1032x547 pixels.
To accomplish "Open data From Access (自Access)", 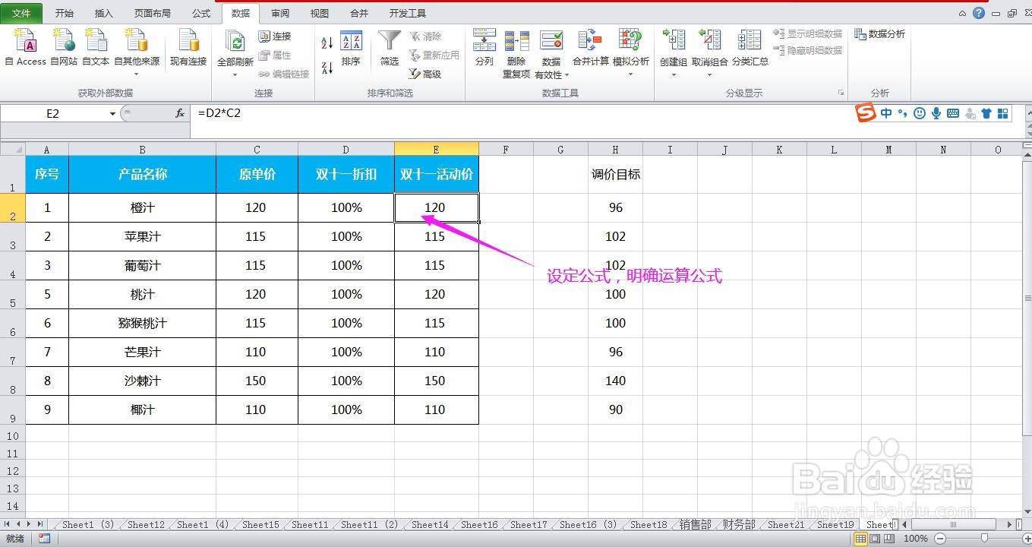I will (25, 47).
